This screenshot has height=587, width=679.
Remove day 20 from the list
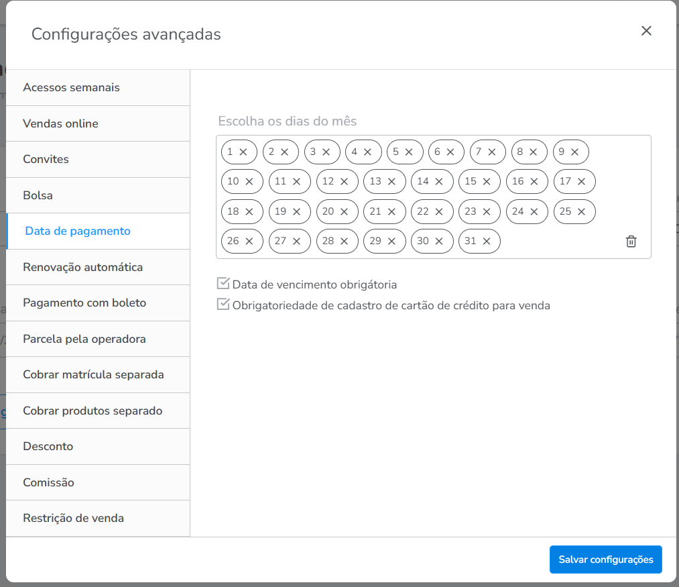click(x=344, y=212)
